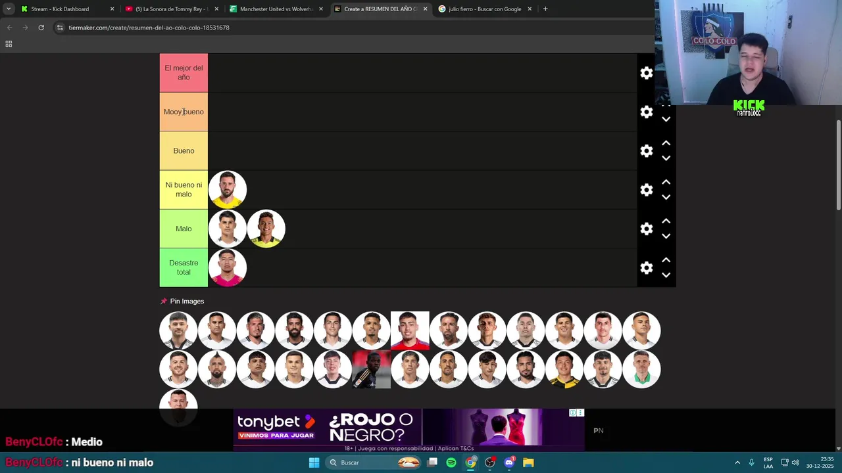Image resolution: width=842 pixels, height=473 pixels.
Task: Move Bueno tier down with its arrow
Action: pyautogui.click(x=666, y=158)
